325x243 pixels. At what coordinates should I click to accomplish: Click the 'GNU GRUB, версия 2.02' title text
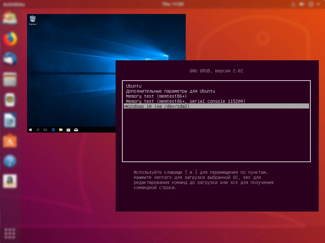[x=216, y=71]
